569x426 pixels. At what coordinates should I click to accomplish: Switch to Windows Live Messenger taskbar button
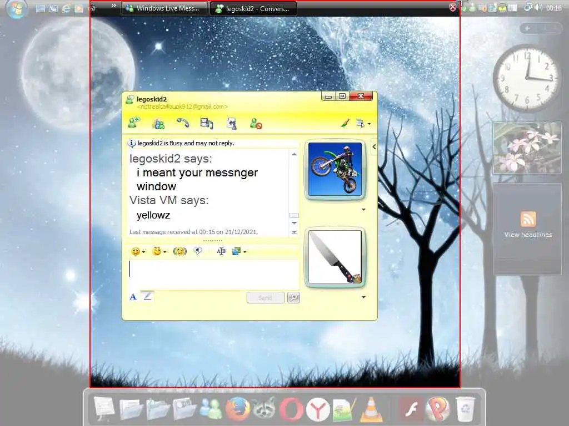164,8
